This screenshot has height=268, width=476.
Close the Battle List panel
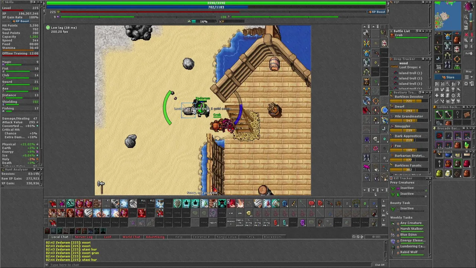tap(430, 31)
